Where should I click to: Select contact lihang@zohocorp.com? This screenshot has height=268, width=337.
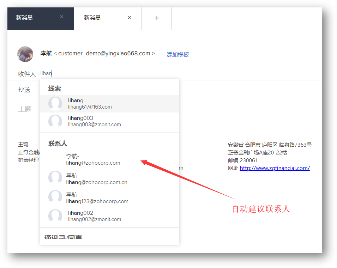click(93, 159)
